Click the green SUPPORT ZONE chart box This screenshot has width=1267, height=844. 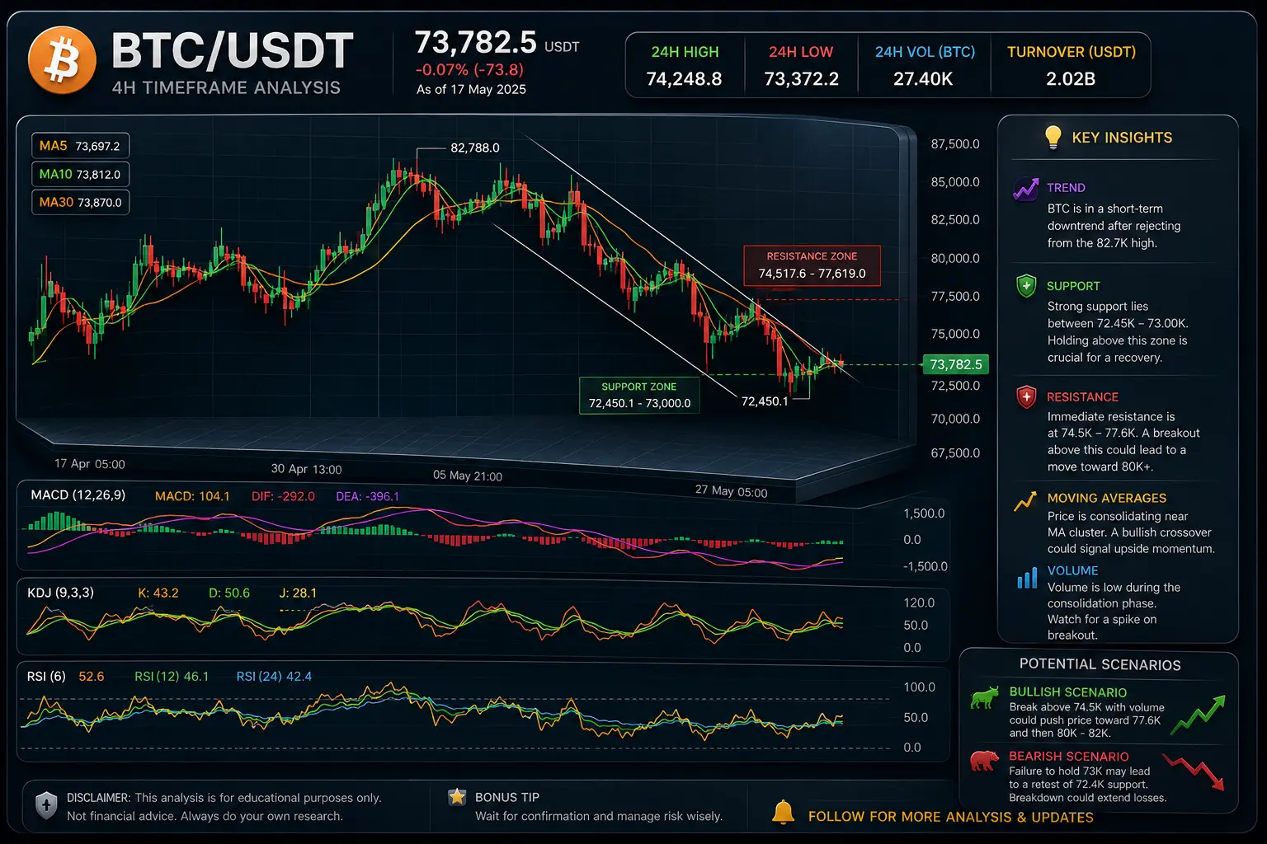639,396
